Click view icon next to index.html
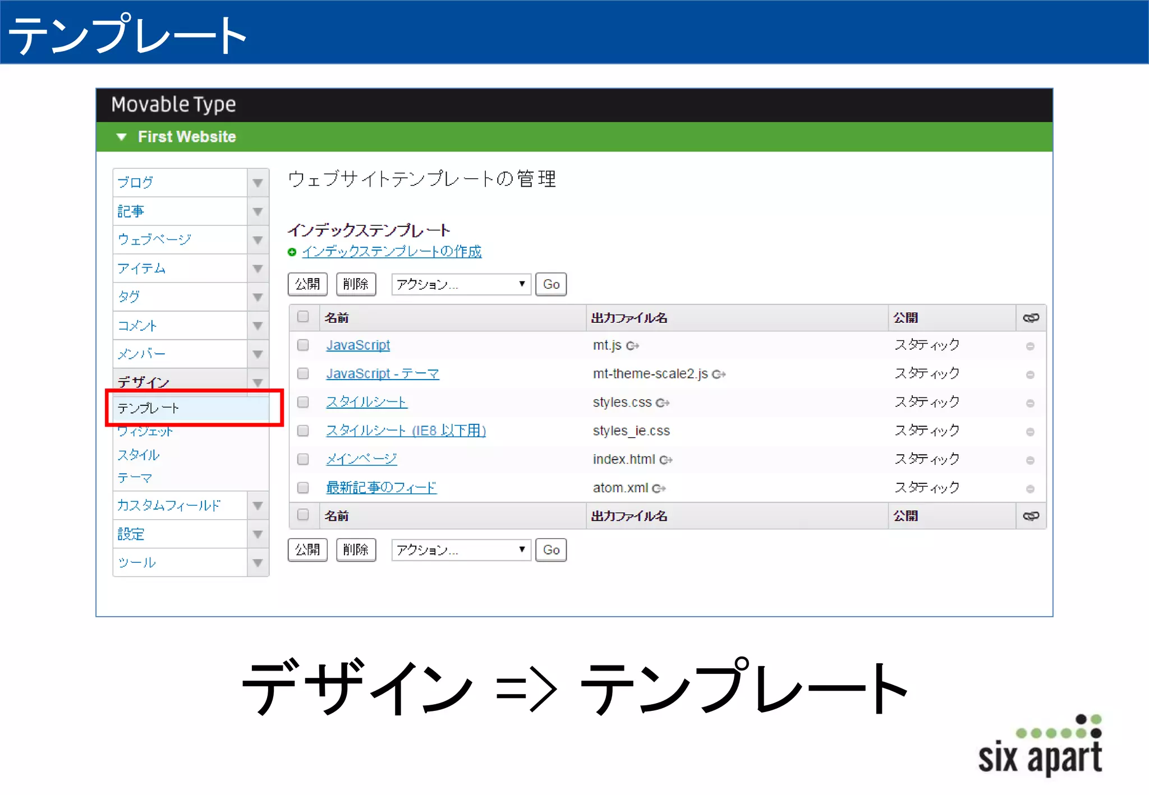 [x=666, y=460]
